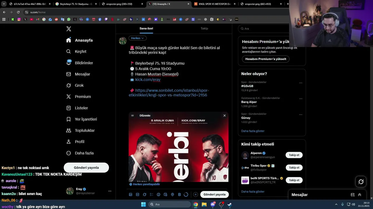Click the Ara search field on X
Screen dimensions: 373x209
263,29
